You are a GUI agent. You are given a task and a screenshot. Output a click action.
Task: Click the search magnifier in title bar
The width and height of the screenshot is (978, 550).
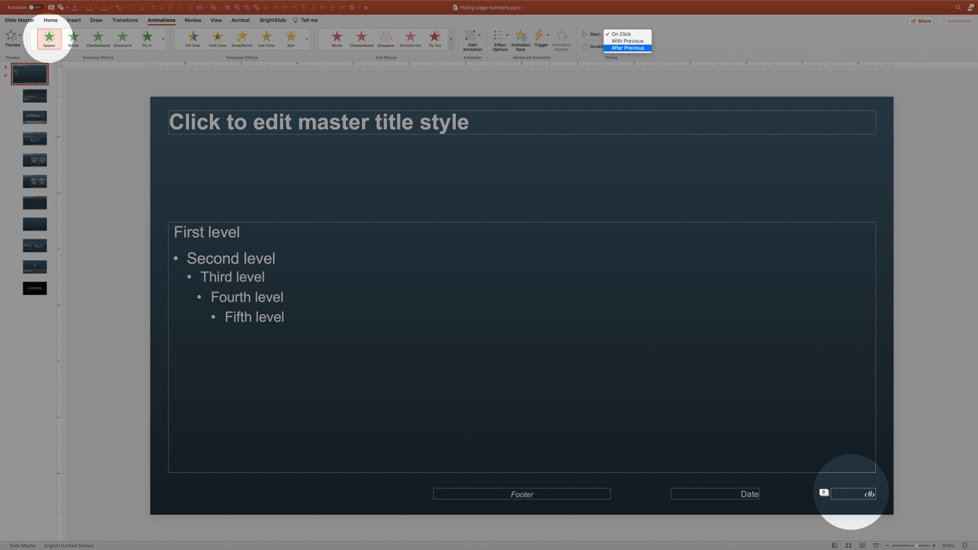958,8
